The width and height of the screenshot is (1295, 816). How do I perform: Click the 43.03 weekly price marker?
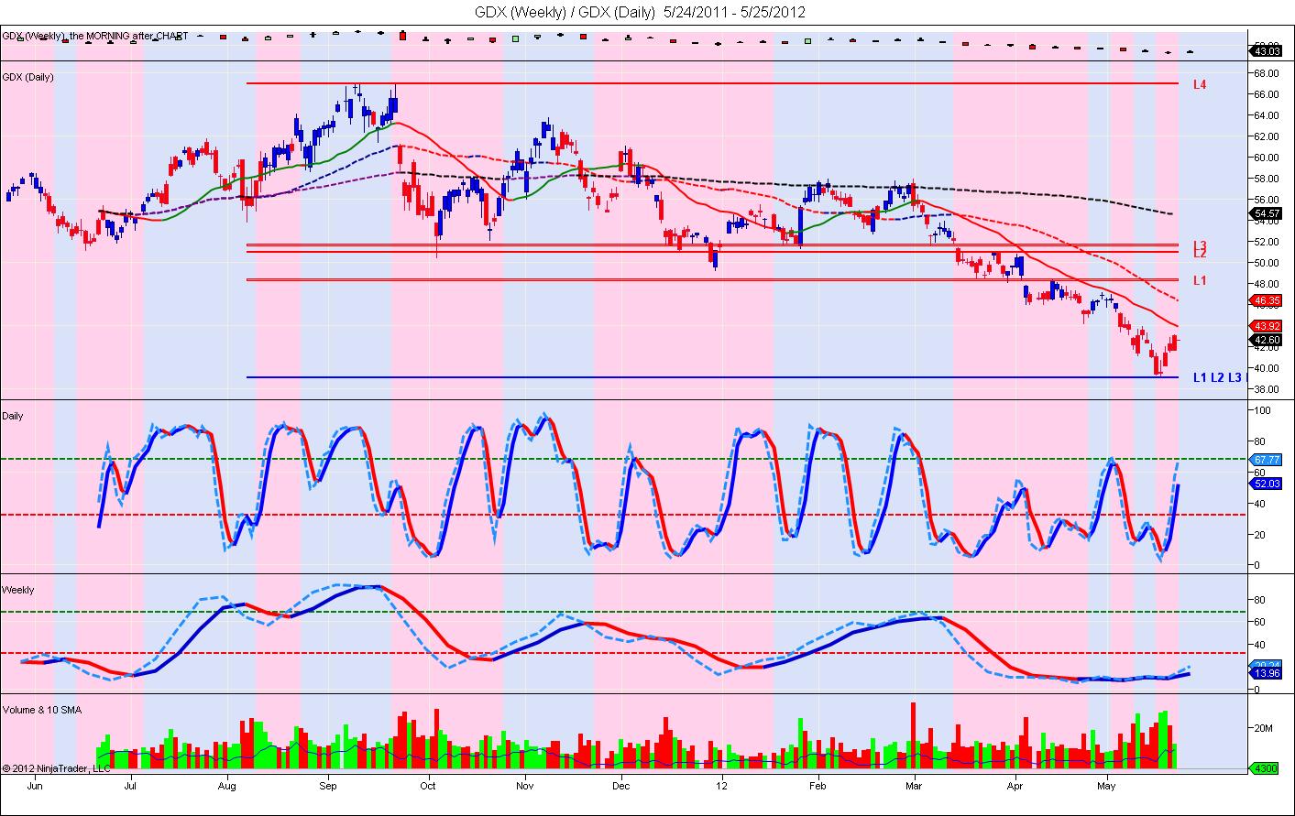pos(1266,51)
